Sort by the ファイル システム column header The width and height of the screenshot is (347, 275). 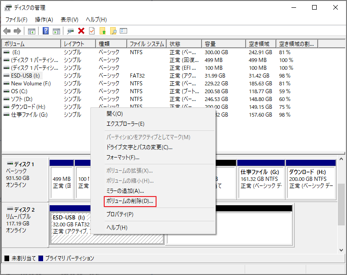tap(147, 44)
